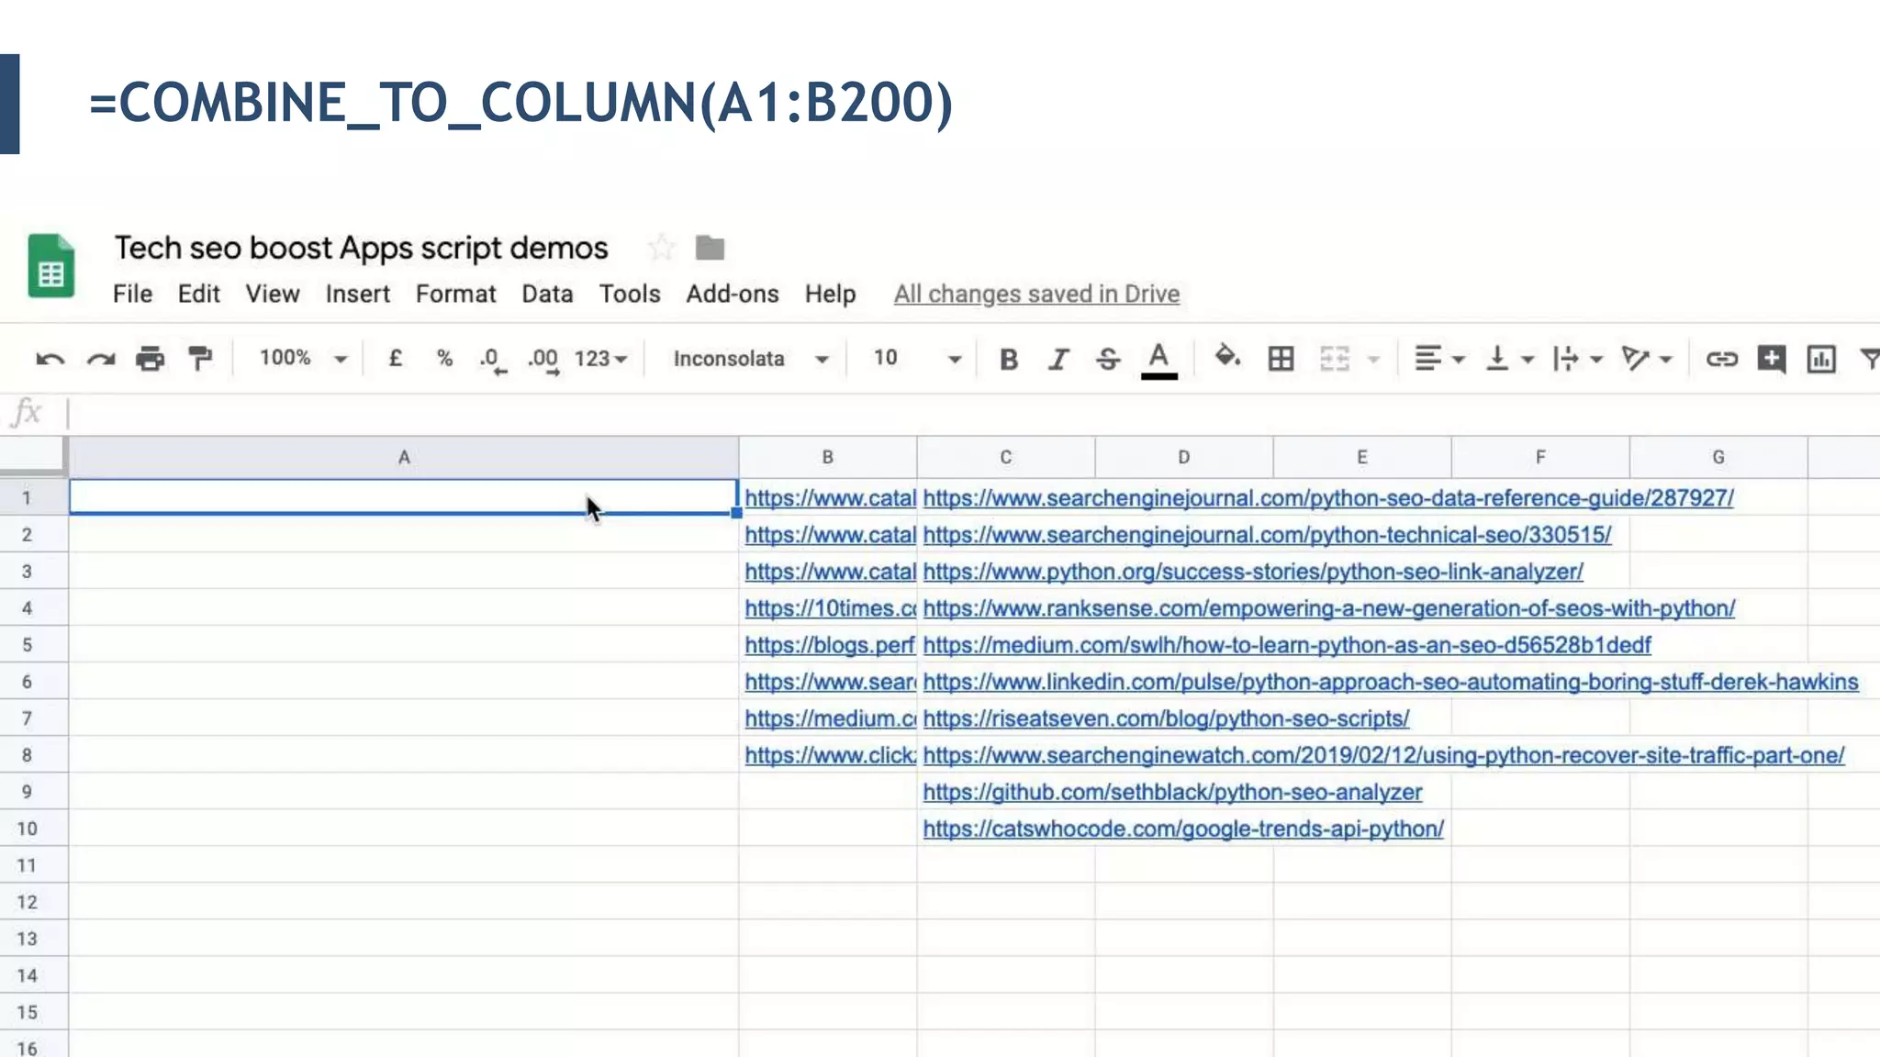Viewport: 1880px width, 1057px height.
Task: Open the Add-ons menu
Action: (732, 294)
